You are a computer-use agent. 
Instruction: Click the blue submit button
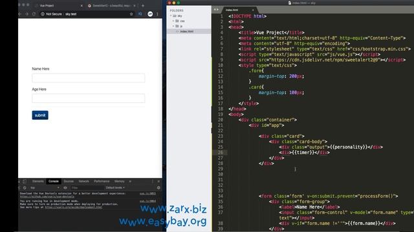click(40, 115)
